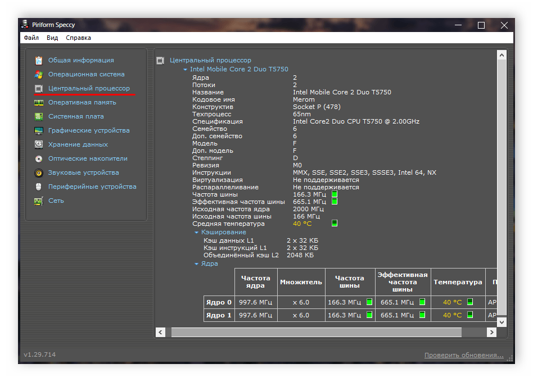Screen dimensions: 533x382
Task: Open the Сеть section
Action: tap(56, 201)
